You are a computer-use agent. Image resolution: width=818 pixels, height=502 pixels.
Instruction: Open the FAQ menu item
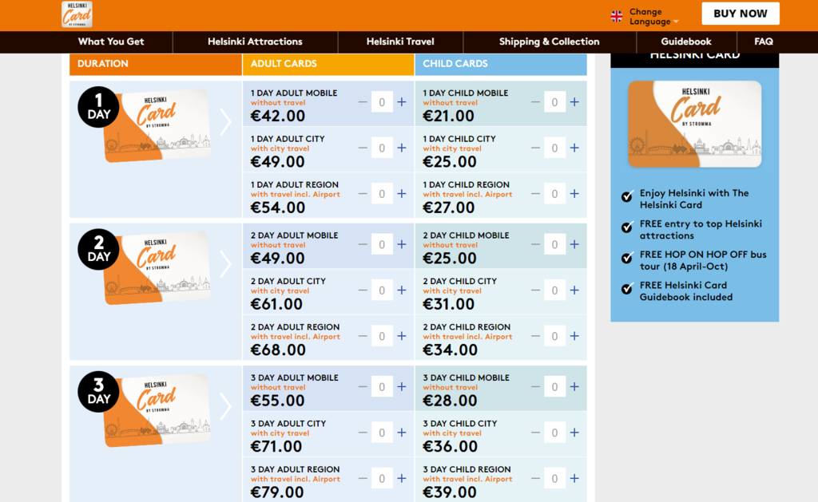point(764,42)
